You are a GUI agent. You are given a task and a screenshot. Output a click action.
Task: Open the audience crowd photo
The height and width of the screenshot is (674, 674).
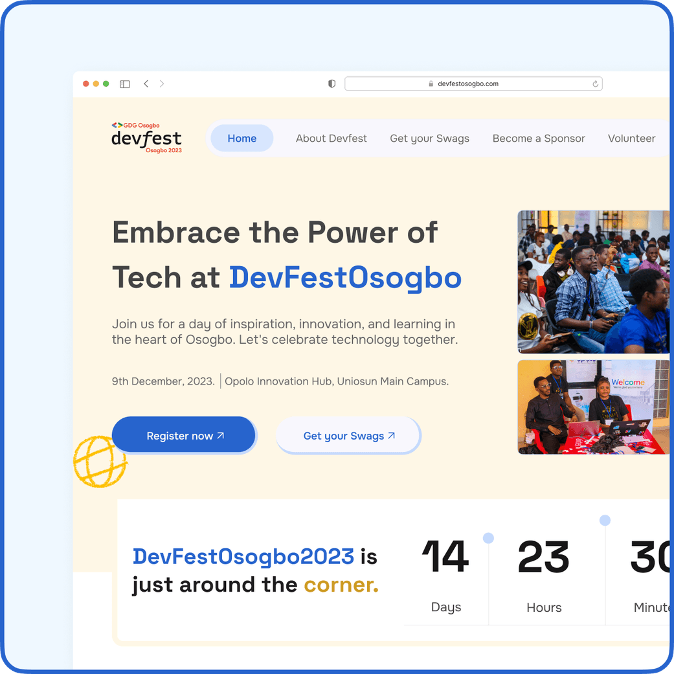point(594,282)
